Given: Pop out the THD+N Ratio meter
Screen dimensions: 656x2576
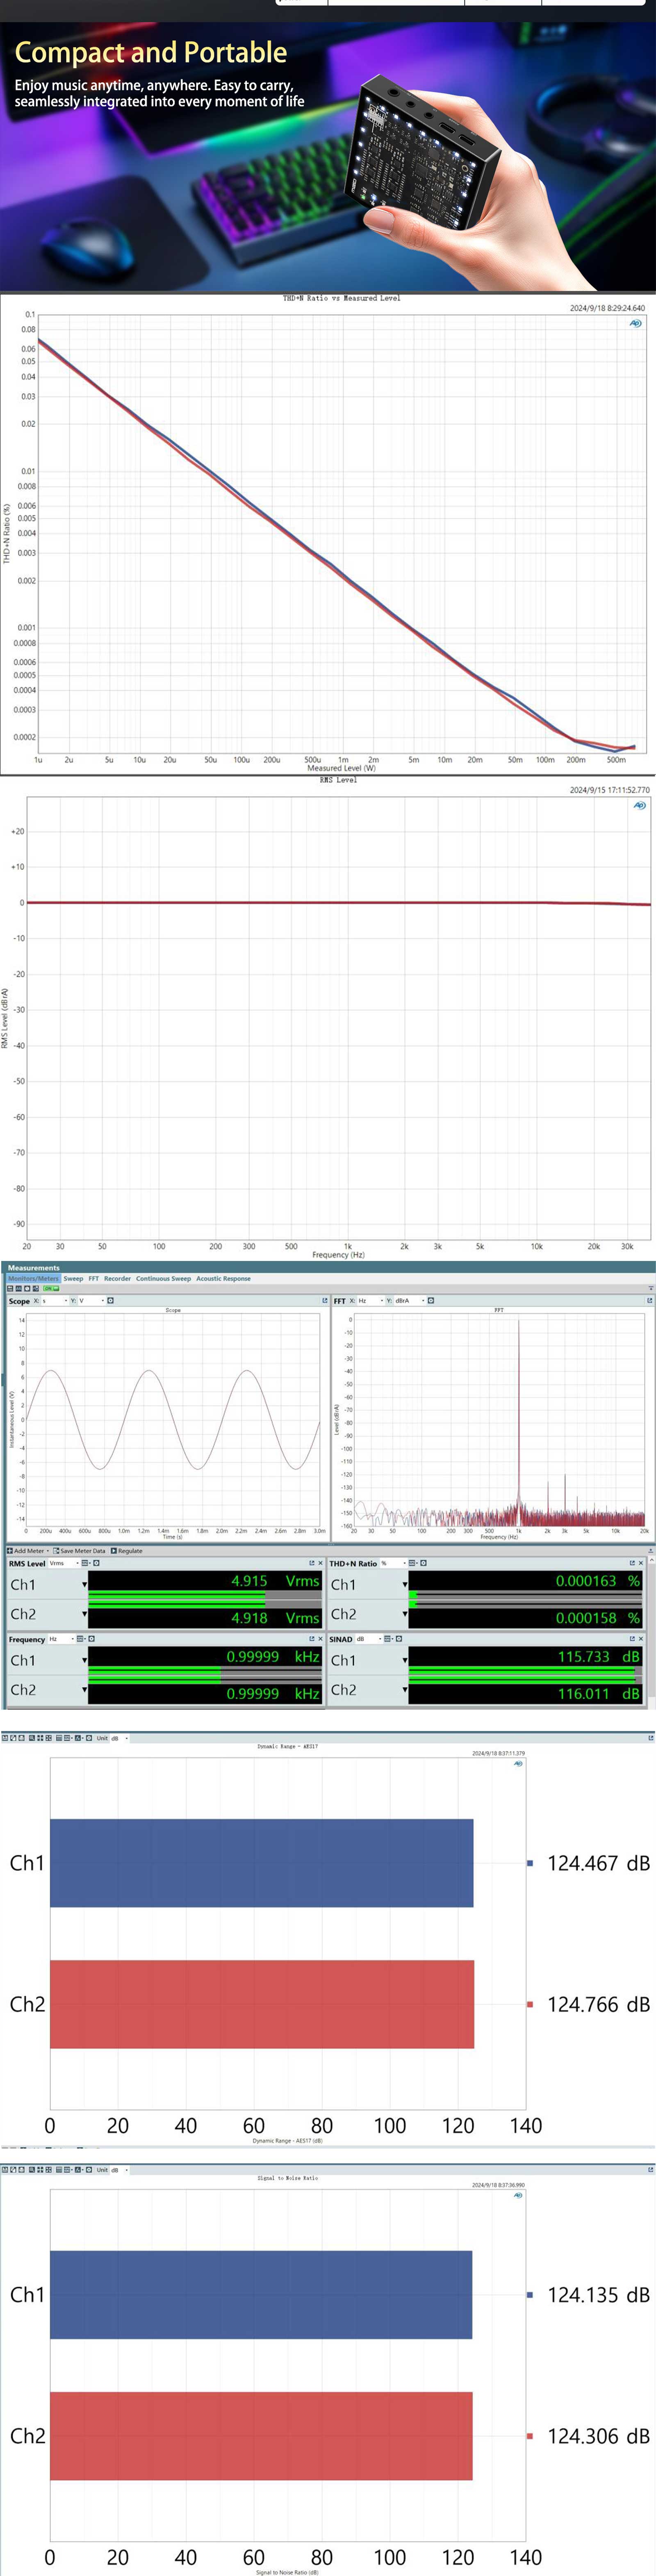Looking at the screenshot, I should 631,1563.
